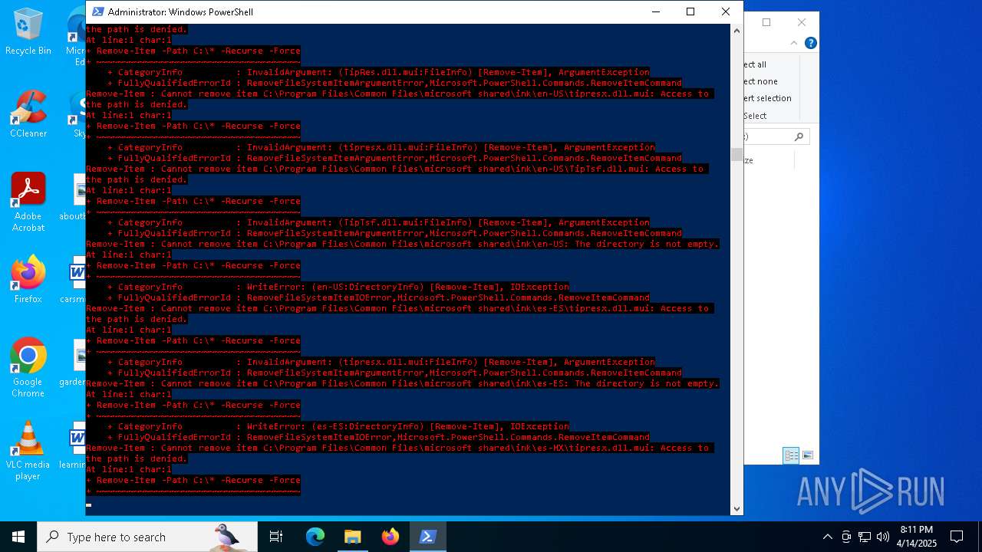Click 'ink\es-ES: The directory is not empty' line

pos(403,383)
